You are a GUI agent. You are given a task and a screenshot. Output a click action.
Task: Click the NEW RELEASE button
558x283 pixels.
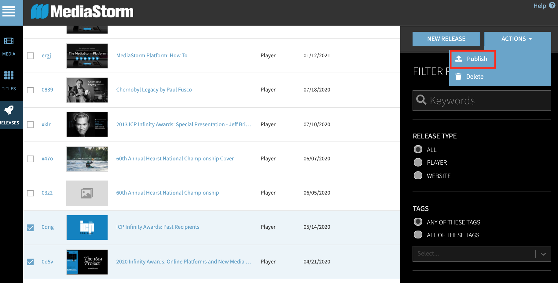pos(446,39)
